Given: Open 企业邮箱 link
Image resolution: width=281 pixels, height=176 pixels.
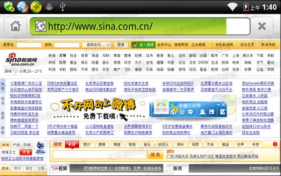Looking at the screenshot, I should pos(198,45).
